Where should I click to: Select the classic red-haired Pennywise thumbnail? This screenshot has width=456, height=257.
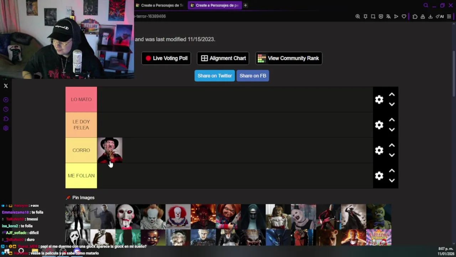(178, 216)
